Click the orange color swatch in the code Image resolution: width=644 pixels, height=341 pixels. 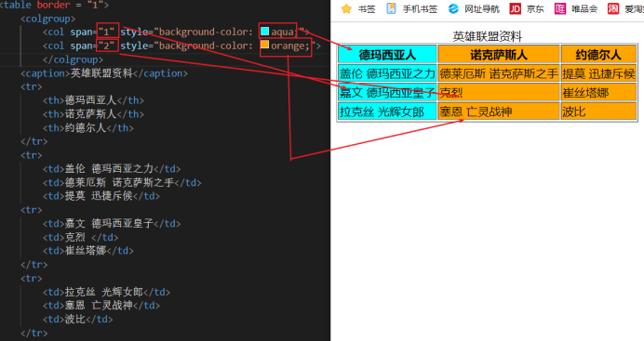click(x=265, y=45)
